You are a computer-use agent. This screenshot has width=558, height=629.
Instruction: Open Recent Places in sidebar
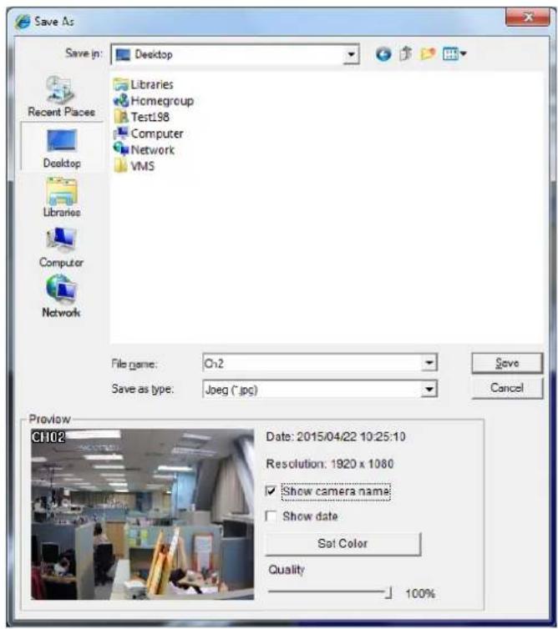tap(61, 96)
